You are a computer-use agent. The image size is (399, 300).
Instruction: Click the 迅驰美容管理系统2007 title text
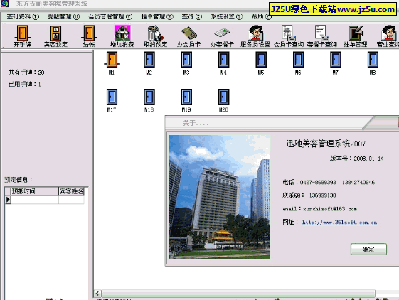(x=326, y=144)
